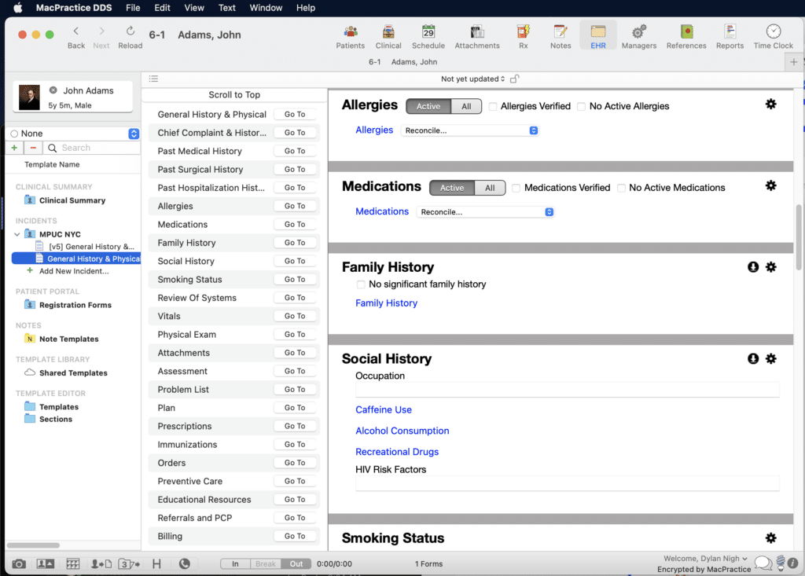
Task: Click the Medications section gear icon
Action: pos(770,185)
